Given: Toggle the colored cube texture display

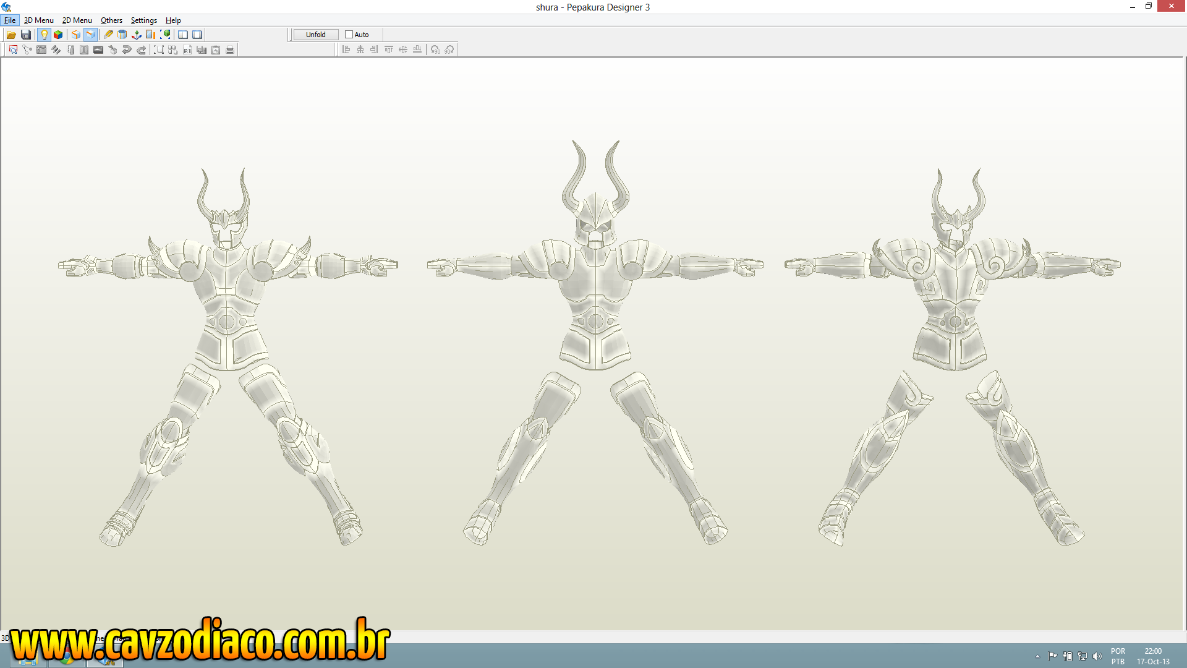Looking at the screenshot, I should coord(58,35).
